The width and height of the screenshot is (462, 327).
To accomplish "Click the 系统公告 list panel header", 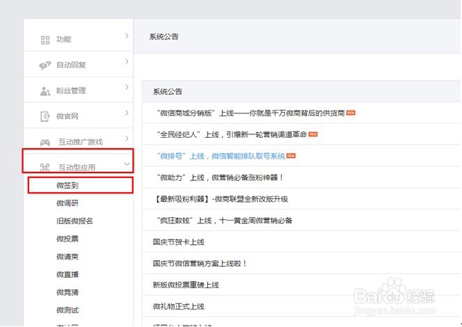I will (301, 91).
